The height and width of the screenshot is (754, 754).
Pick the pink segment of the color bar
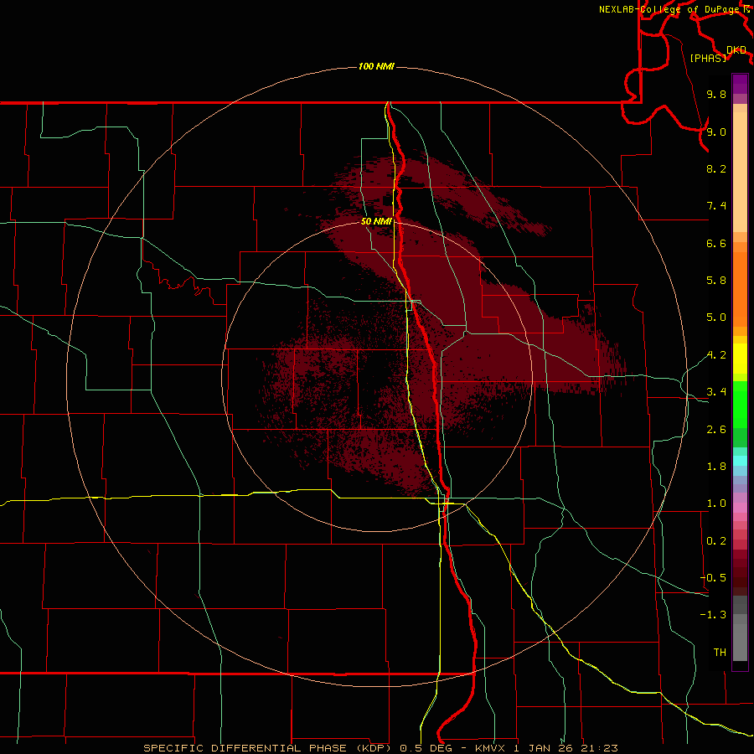[x=740, y=508]
